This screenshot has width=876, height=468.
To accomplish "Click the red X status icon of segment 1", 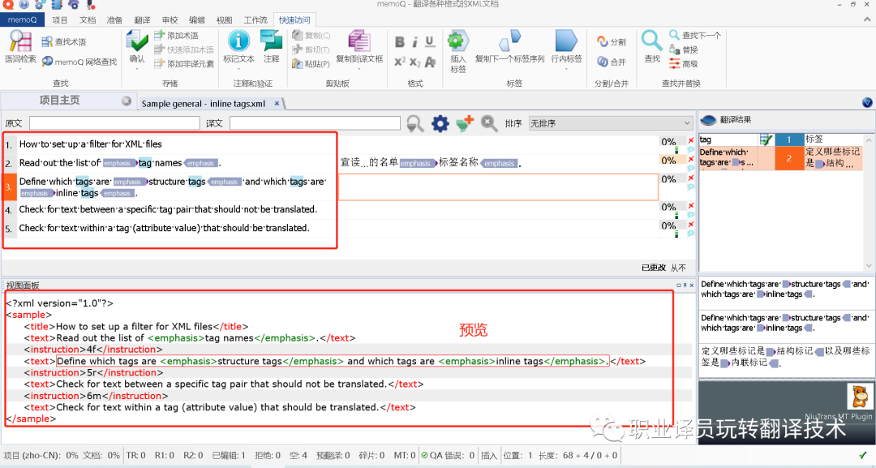I will [x=691, y=141].
